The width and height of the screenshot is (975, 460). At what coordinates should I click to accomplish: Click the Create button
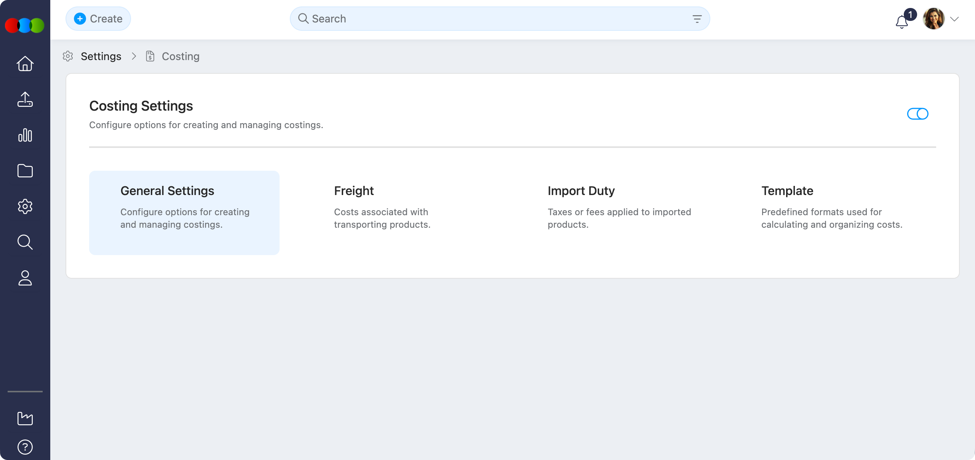pos(98,19)
